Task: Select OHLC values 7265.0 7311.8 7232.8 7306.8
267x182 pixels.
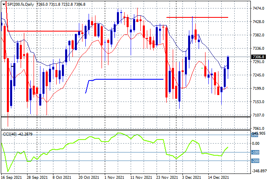Action: (x=61, y=4)
